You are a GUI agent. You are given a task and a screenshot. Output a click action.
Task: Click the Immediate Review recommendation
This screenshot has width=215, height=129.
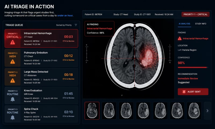[x=188, y=78]
